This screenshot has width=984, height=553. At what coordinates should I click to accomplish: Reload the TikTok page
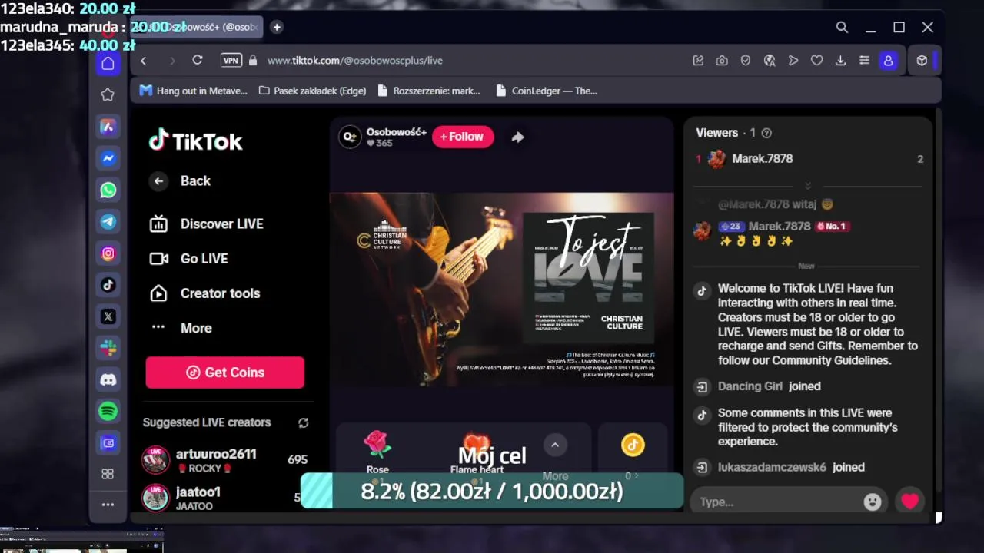click(x=198, y=60)
